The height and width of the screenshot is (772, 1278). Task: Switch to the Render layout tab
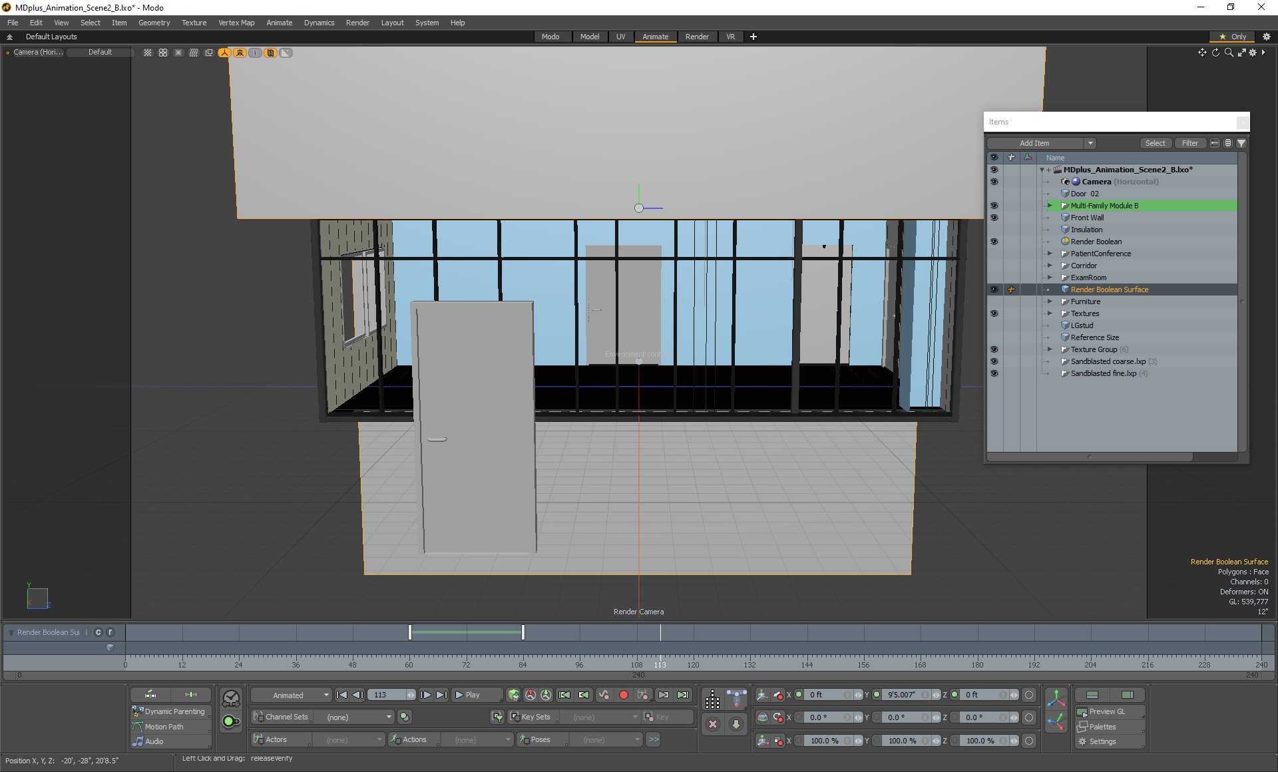coord(697,37)
